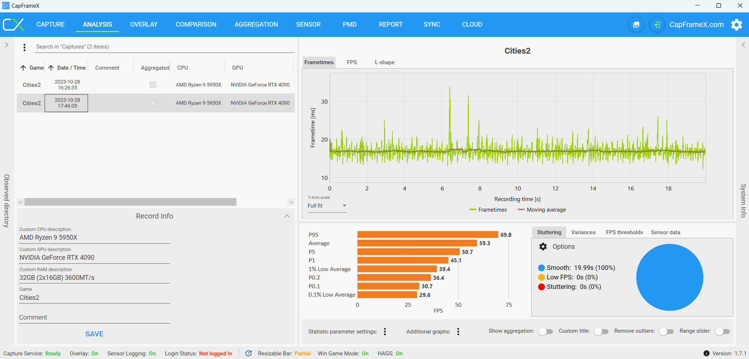This screenshot has height=359, width=749.
Task: Enable the Show aggregation toggle
Action: point(546,331)
